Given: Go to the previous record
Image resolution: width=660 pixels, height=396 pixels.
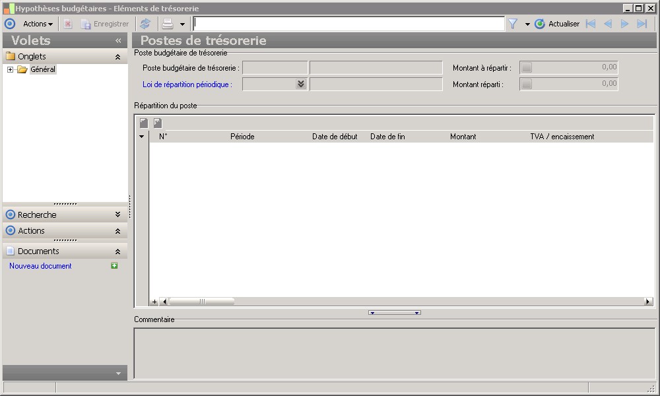Looking at the screenshot, I should pyautogui.click(x=608, y=24).
